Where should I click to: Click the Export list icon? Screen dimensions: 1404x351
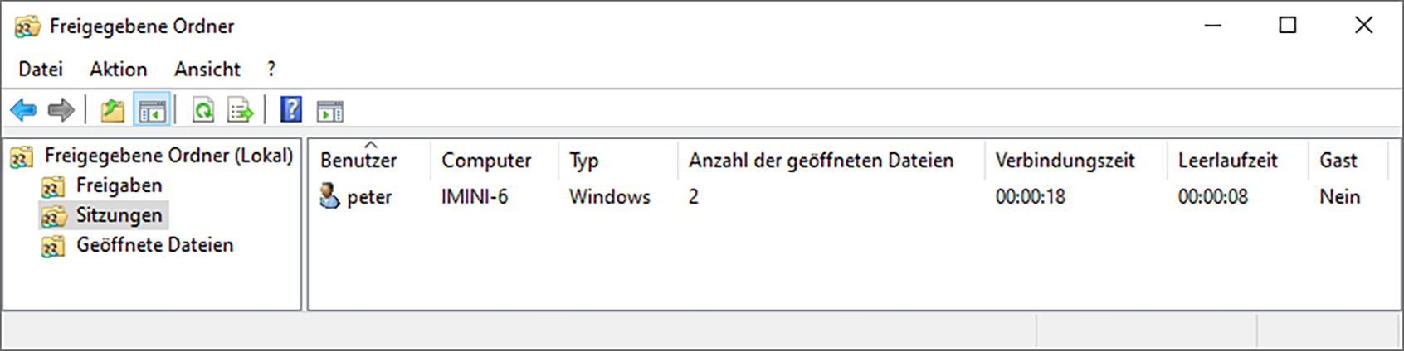coord(240,110)
